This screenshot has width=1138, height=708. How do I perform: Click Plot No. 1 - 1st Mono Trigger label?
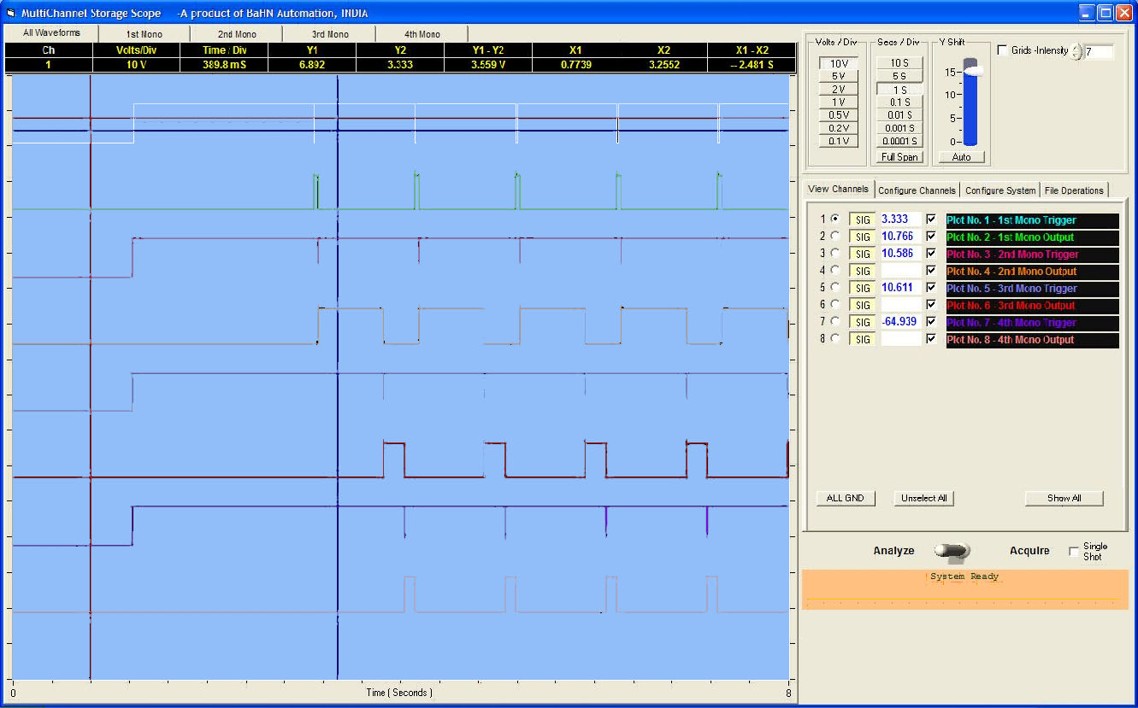pos(1032,220)
